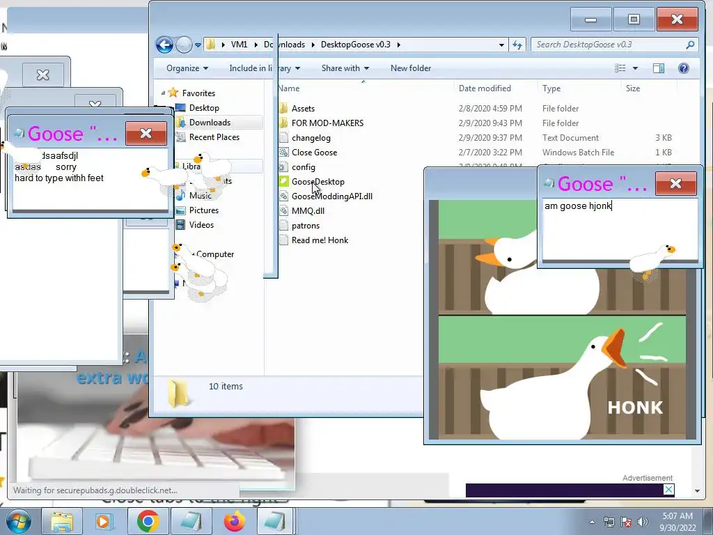Open Explorer help icon
This screenshot has height=535, width=713.
click(684, 68)
